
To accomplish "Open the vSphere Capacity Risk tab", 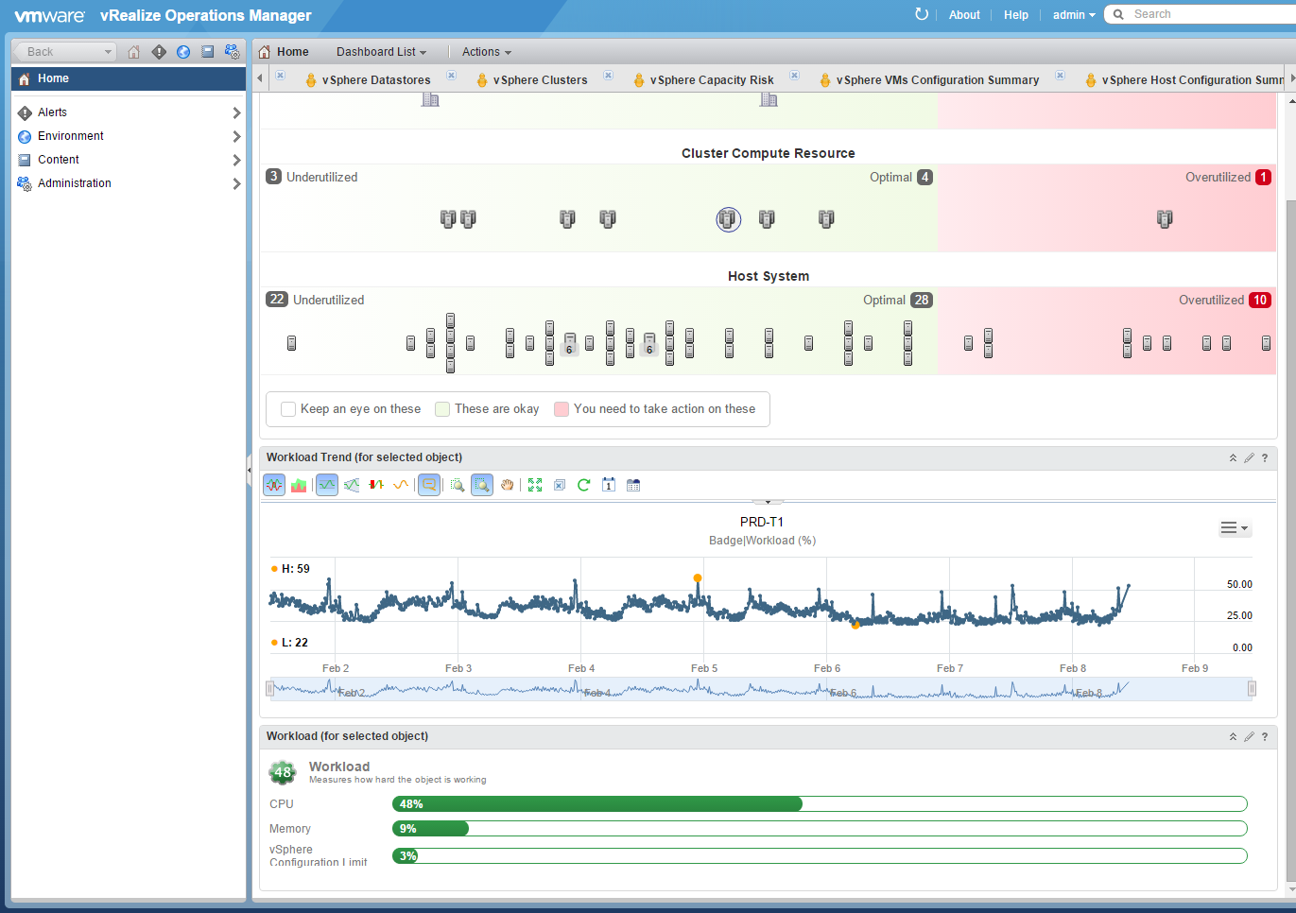I will (x=711, y=80).
